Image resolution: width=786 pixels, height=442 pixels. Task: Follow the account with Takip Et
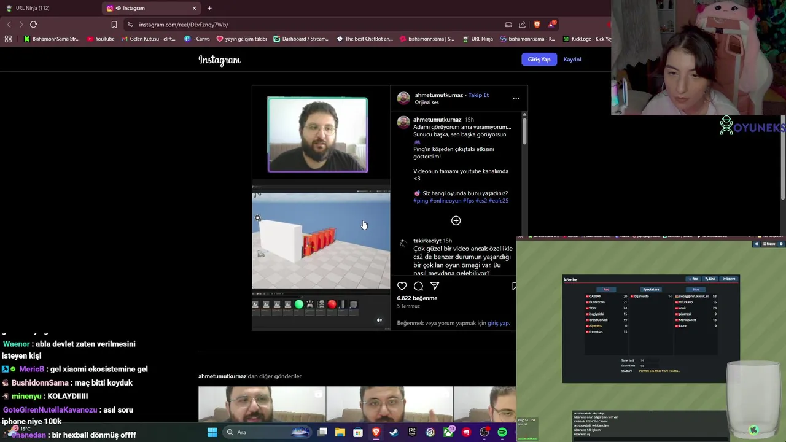click(x=478, y=95)
